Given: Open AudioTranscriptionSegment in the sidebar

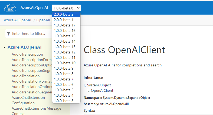Looking at the screenshot, I should [x=32, y=70].
